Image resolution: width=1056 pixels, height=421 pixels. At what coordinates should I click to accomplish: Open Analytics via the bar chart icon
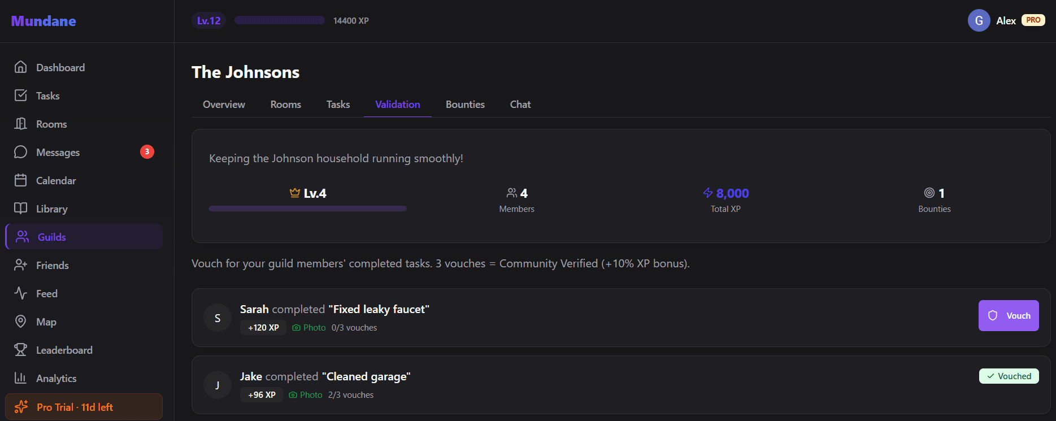point(21,378)
